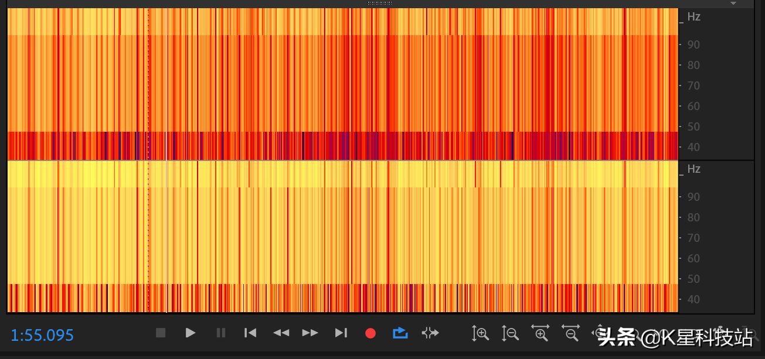Move playhead to next marker
The image size is (765, 359).
341,333
